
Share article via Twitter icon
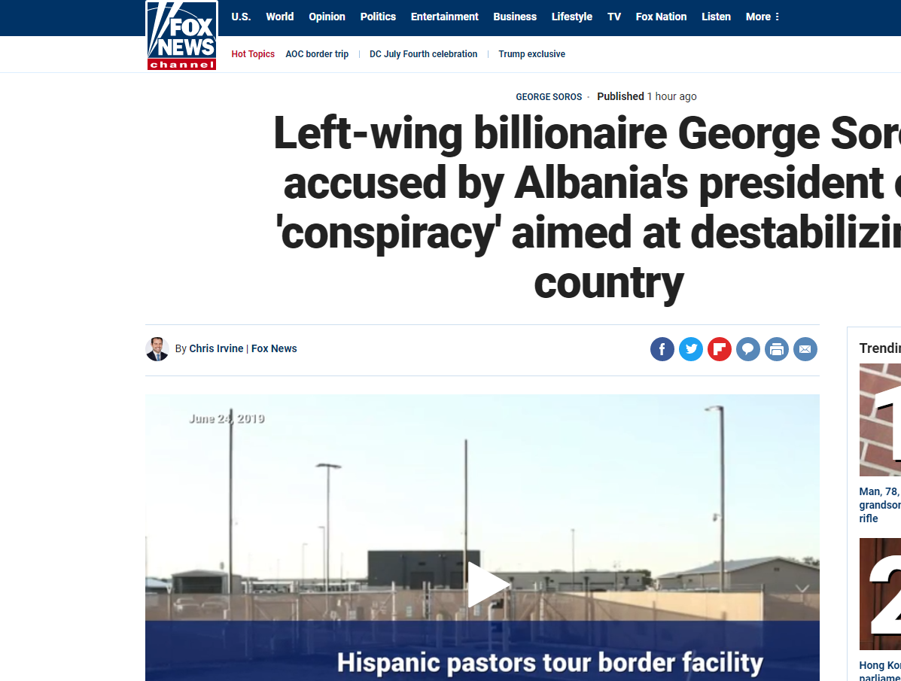[x=691, y=349]
